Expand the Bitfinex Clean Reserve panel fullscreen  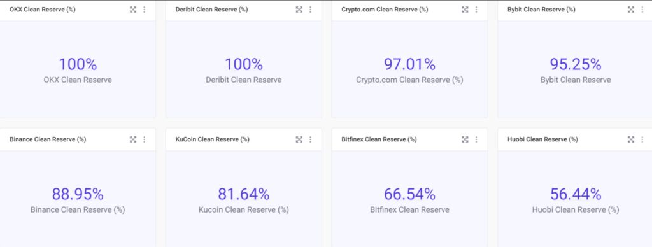(x=465, y=139)
